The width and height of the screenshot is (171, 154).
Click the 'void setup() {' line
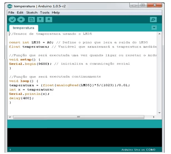[25, 59]
